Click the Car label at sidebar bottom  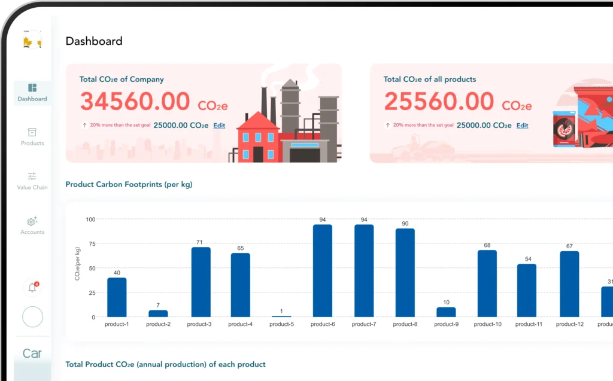pos(32,353)
